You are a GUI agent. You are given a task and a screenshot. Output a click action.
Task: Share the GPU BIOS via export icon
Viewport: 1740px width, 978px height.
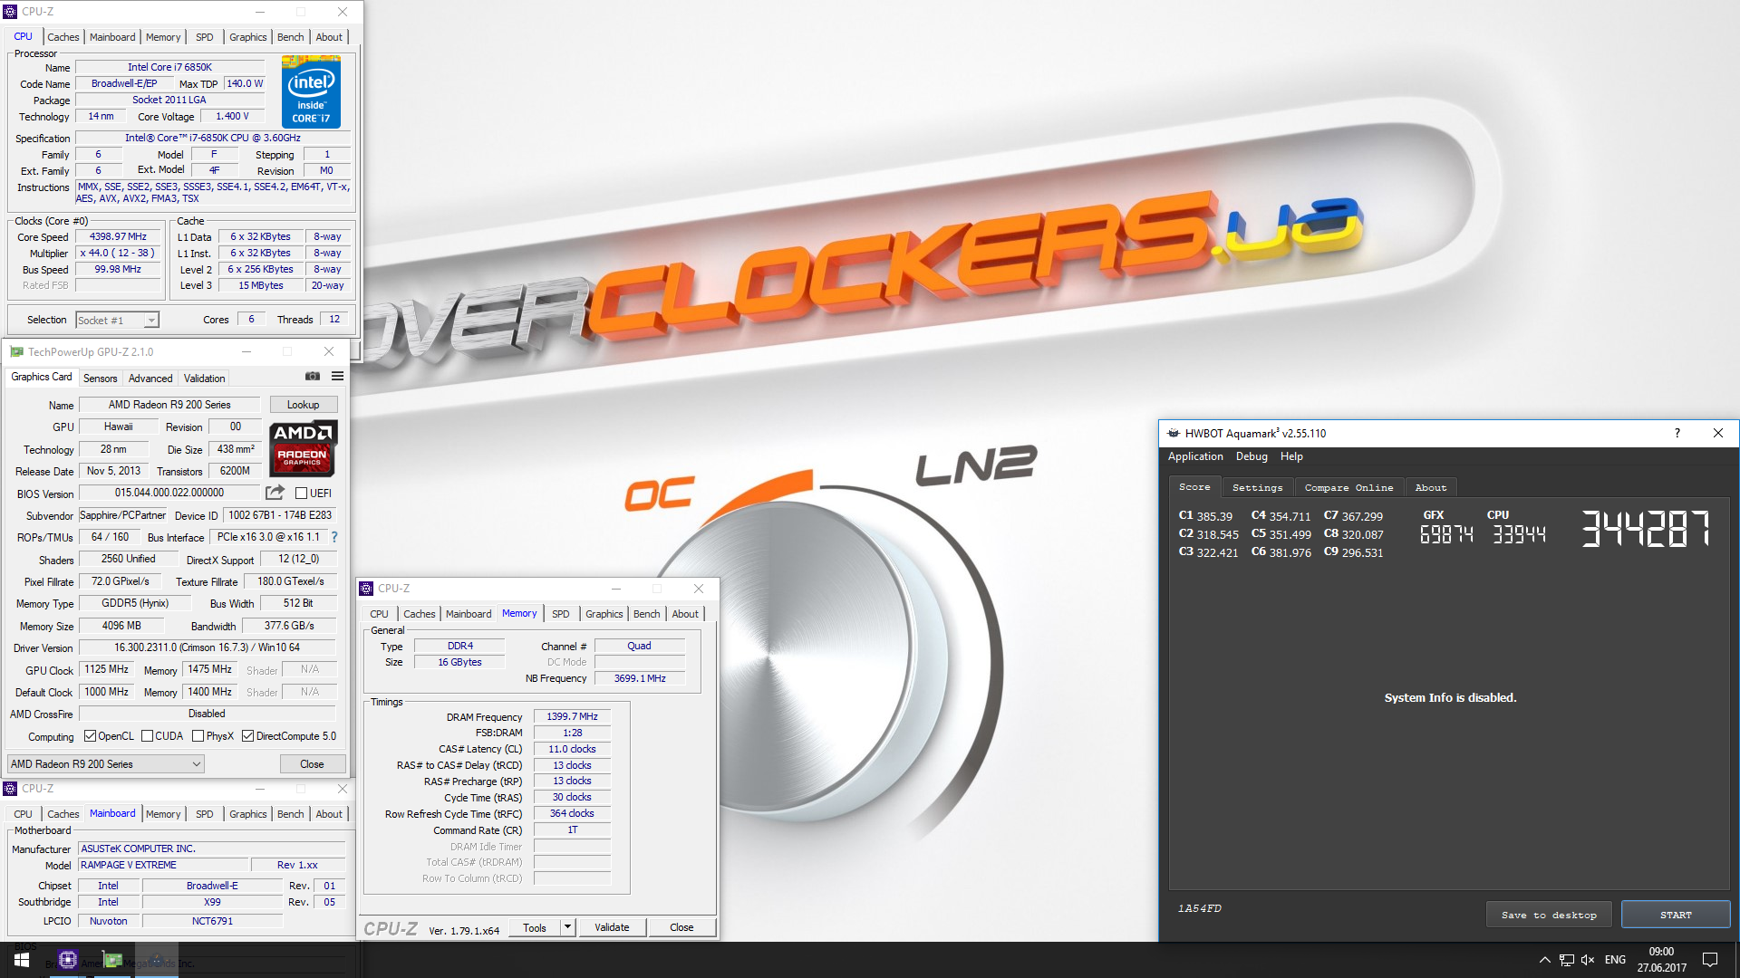(x=275, y=493)
